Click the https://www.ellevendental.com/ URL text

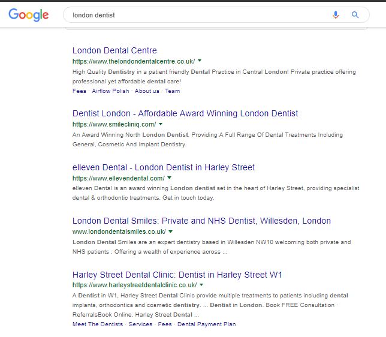[119, 178]
